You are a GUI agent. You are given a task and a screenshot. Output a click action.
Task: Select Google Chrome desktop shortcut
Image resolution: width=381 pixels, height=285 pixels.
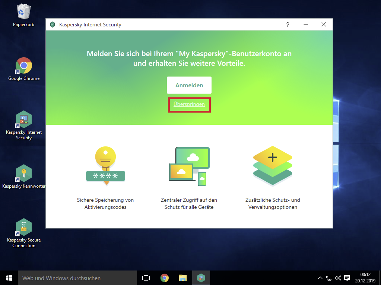(24, 69)
